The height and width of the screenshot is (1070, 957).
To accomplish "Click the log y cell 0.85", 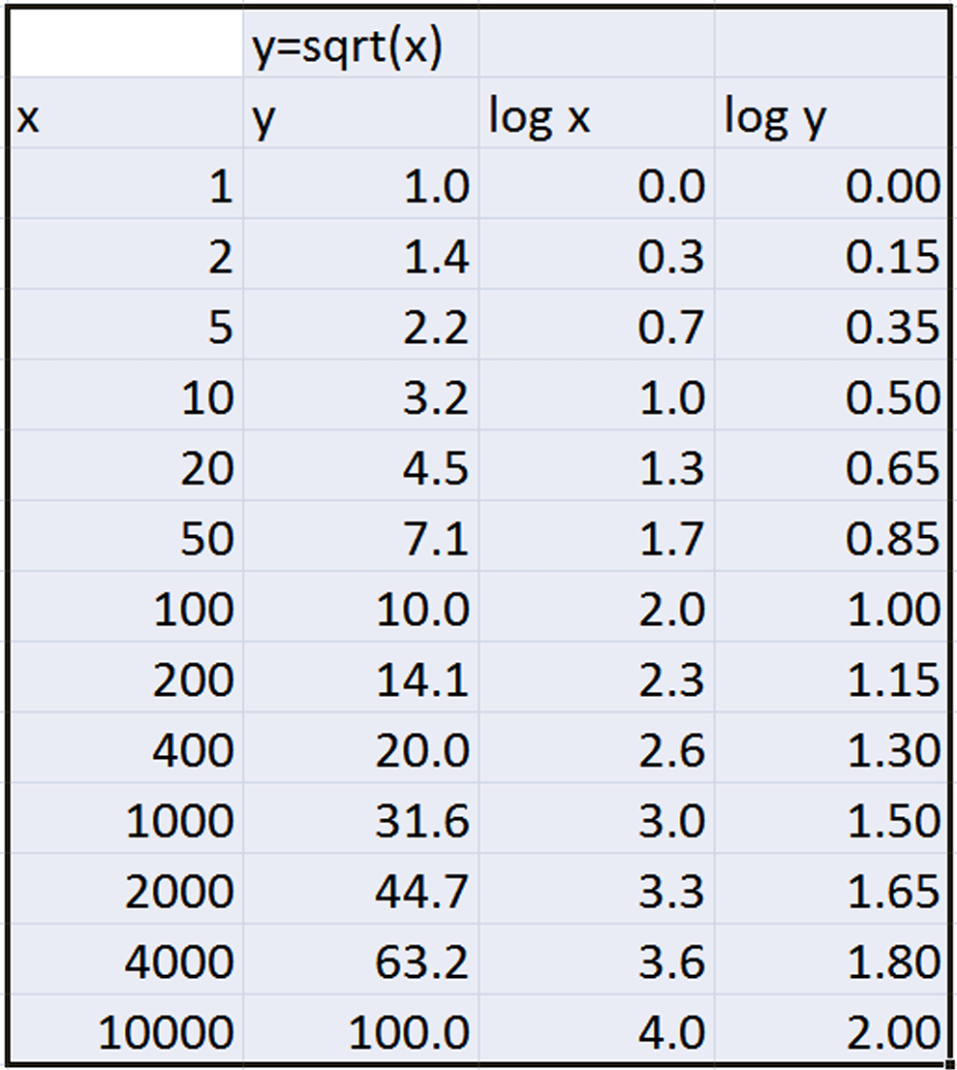I will (831, 539).
